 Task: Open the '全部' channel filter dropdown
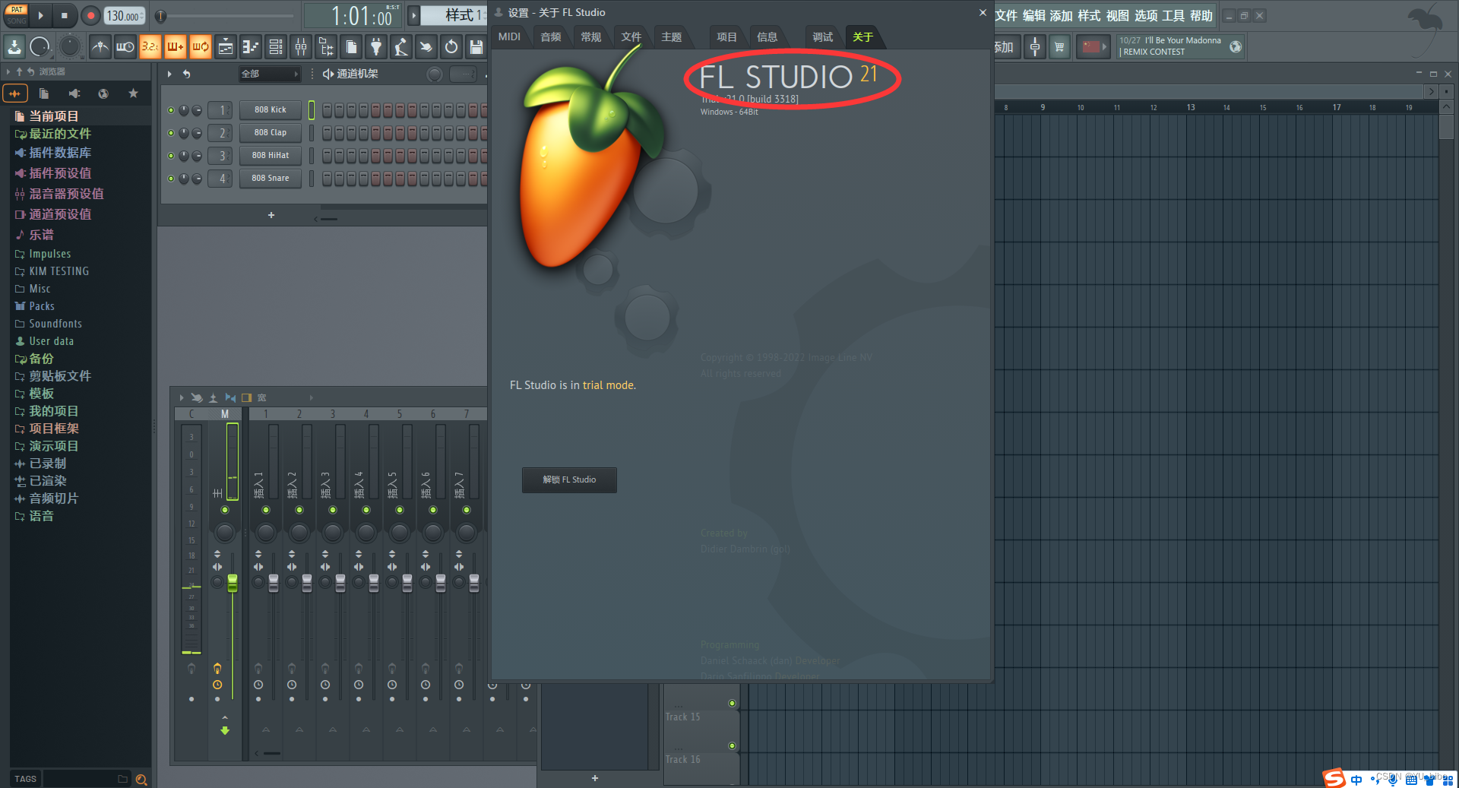pyautogui.click(x=270, y=74)
